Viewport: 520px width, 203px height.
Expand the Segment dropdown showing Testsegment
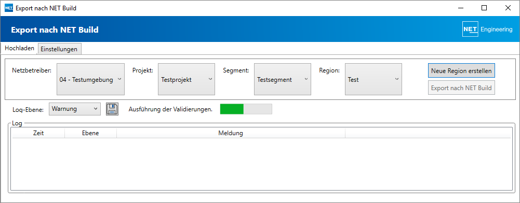tap(283, 79)
